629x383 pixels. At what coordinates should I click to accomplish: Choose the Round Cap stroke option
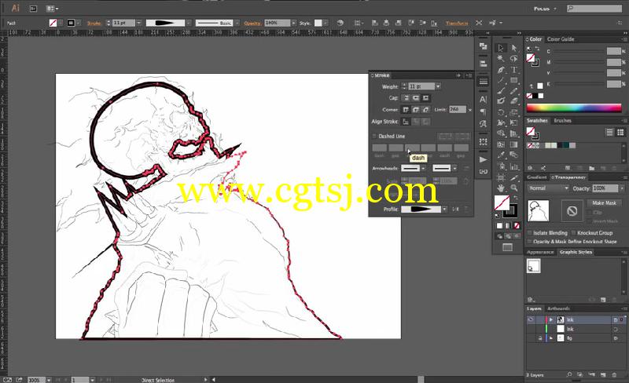coord(416,98)
